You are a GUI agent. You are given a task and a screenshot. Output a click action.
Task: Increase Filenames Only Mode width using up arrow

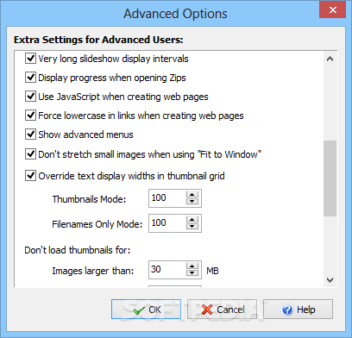click(192, 220)
